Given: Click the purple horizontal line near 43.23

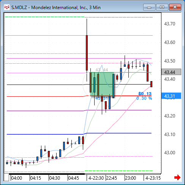Looking at the screenshot, I should coord(79,110).
